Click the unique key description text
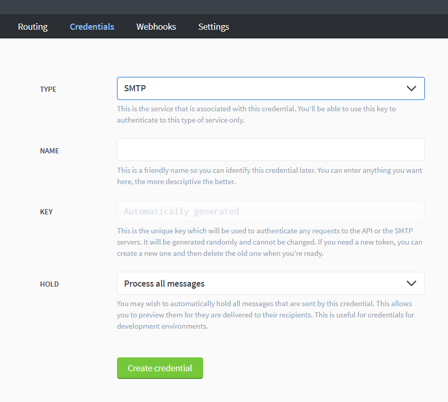 click(269, 242)
